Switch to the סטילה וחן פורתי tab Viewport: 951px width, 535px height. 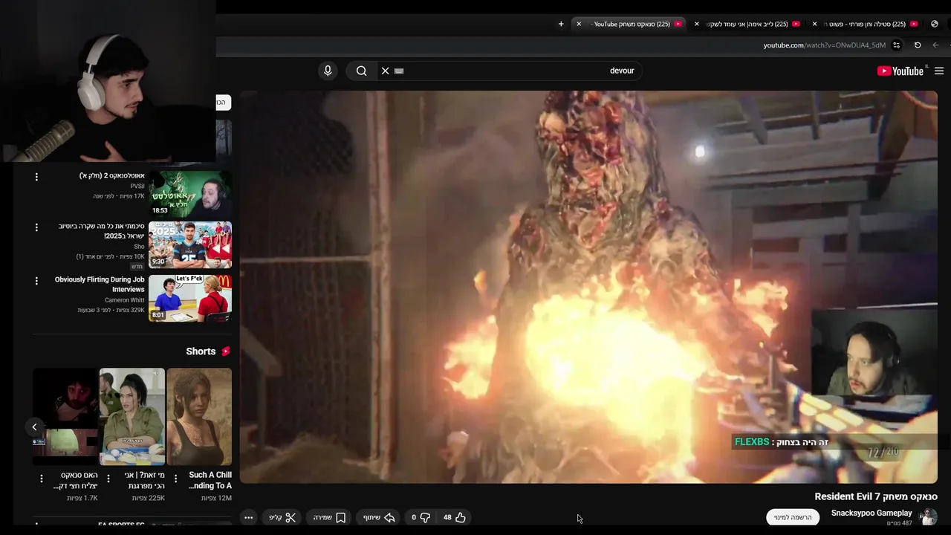point(864,24)
